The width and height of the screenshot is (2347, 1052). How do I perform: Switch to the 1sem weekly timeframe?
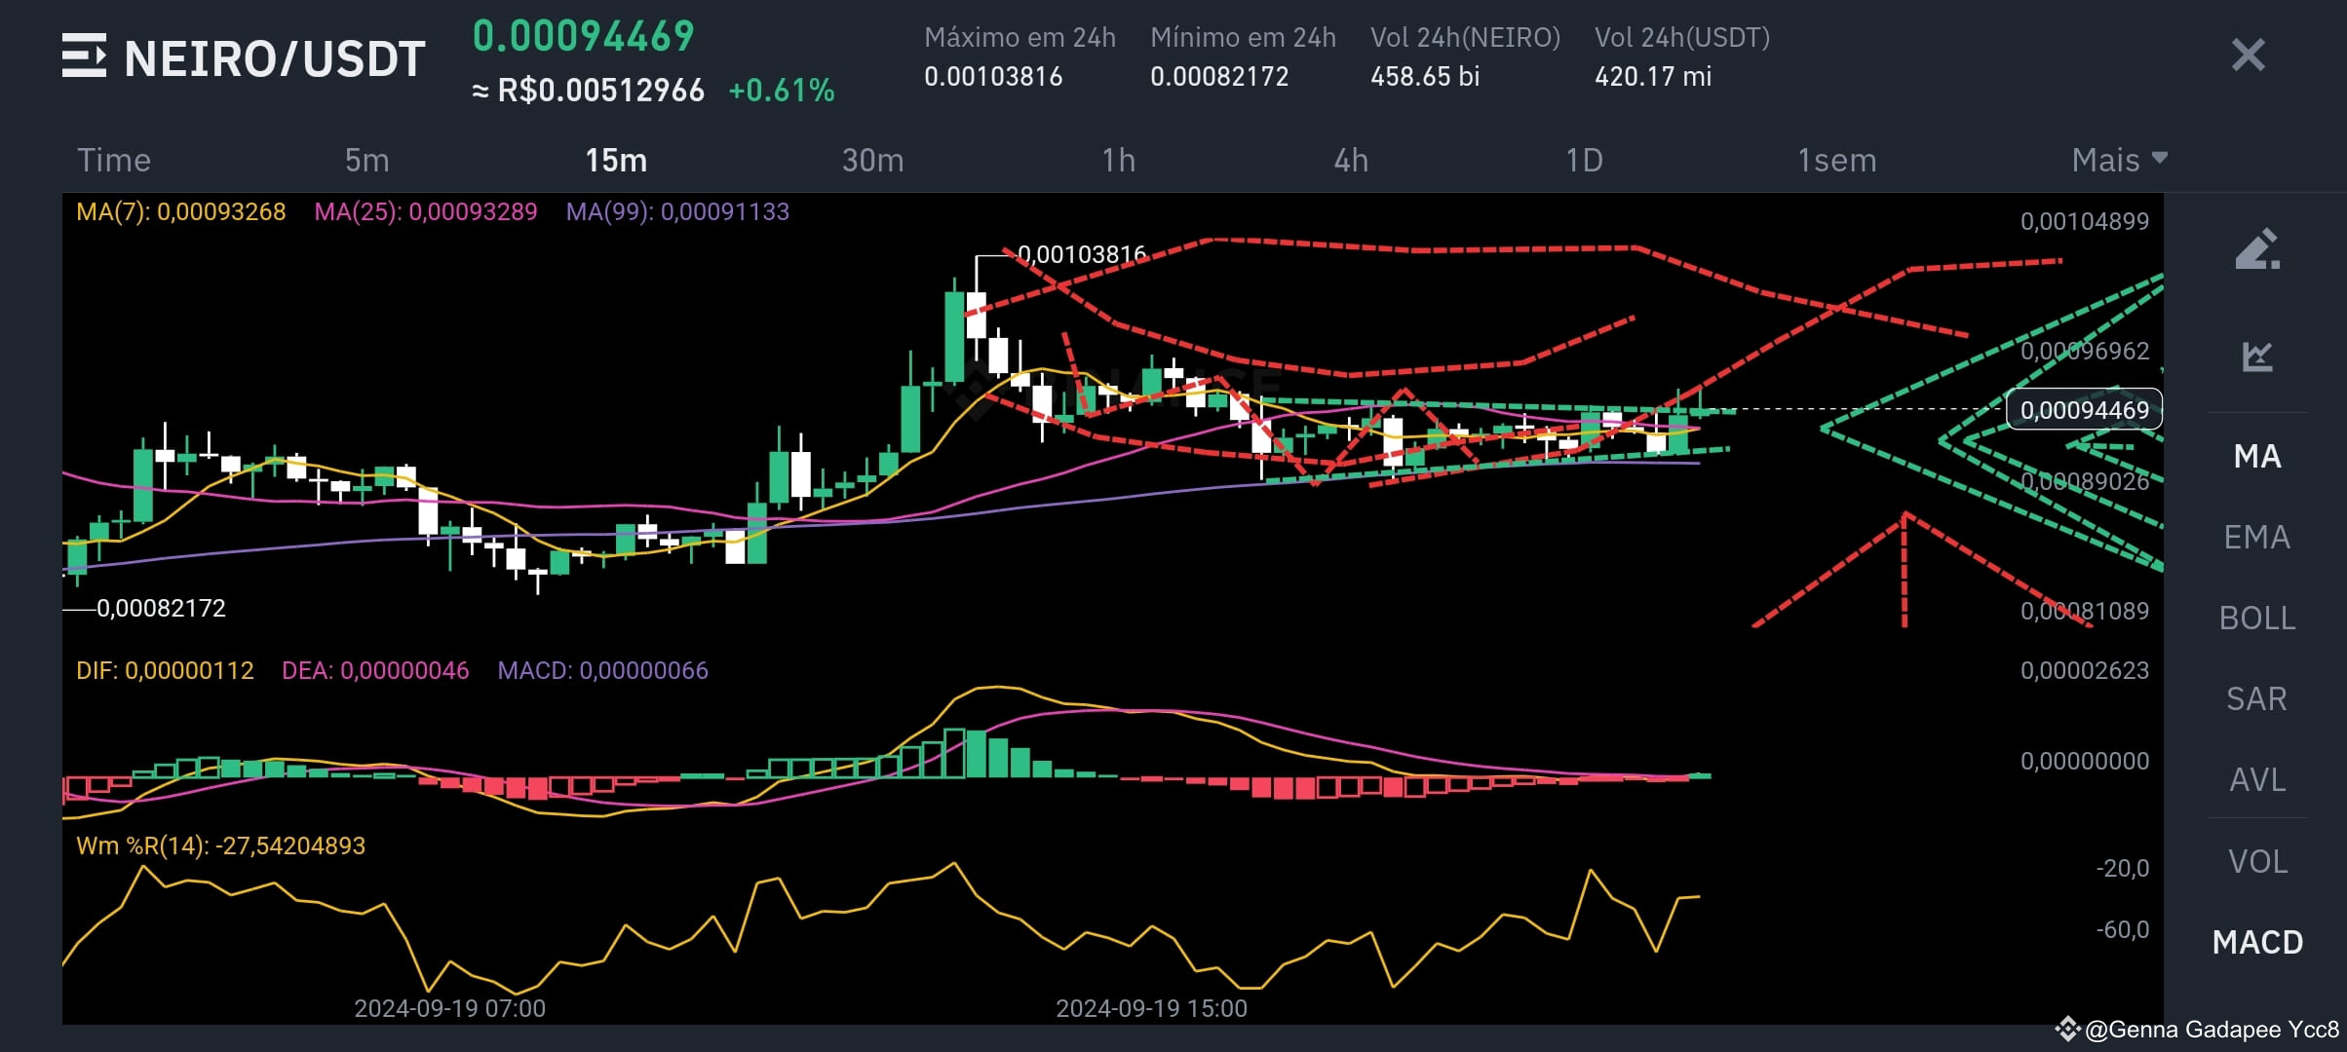coord(1836,160)
